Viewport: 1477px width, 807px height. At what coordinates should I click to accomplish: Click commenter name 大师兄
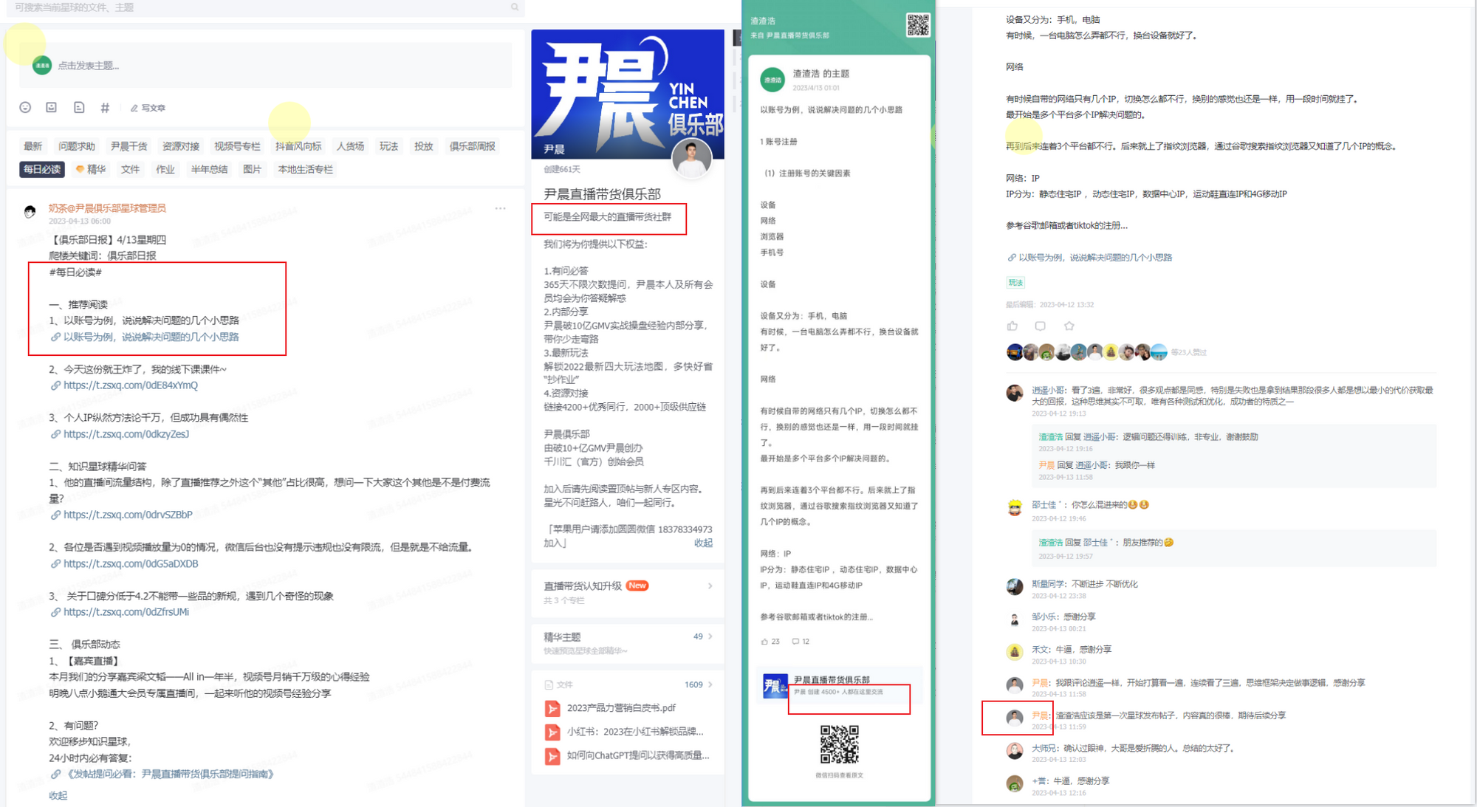click(x=1044, y=748)
